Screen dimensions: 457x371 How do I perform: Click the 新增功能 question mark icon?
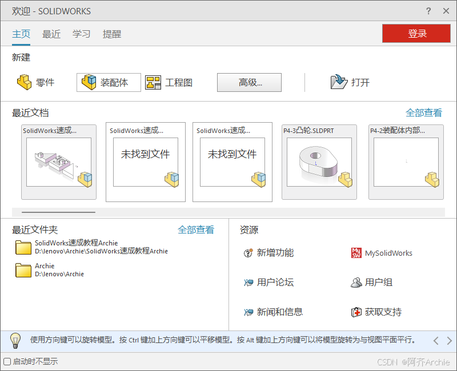pos(248,253)
